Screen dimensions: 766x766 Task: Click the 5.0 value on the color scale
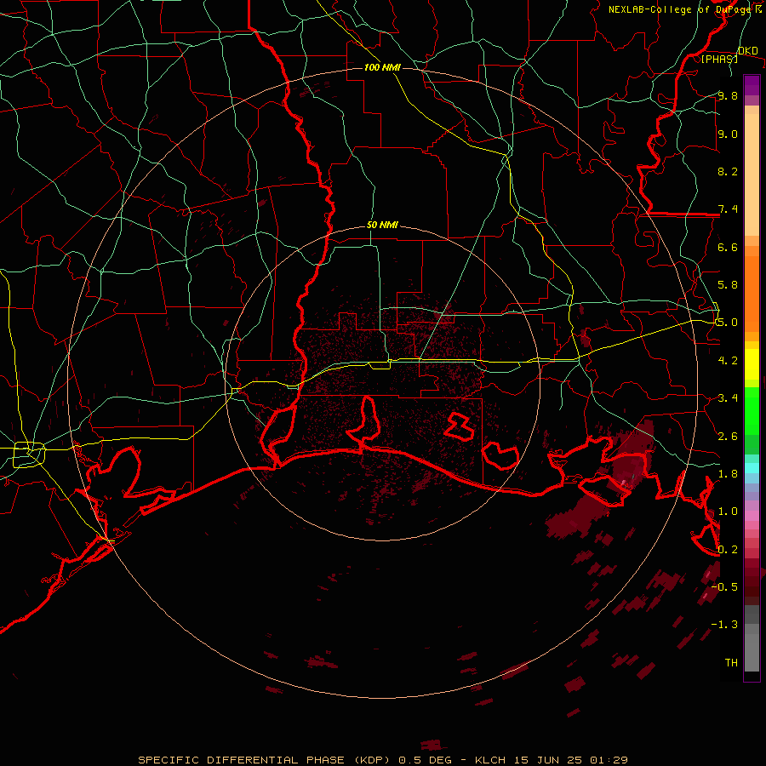728,323
